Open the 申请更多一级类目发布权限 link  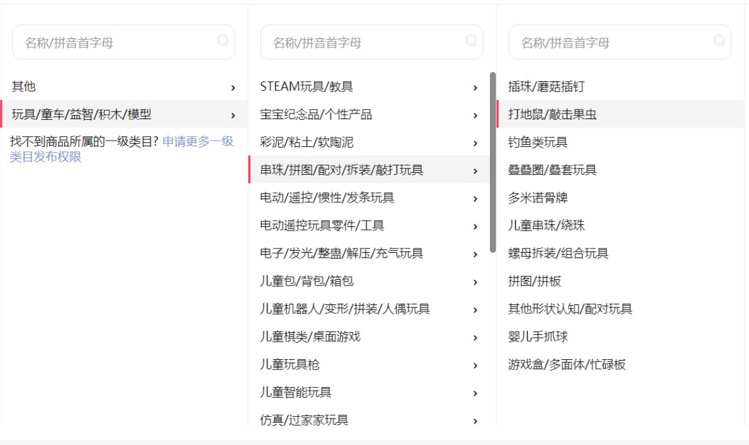point(197,142)
